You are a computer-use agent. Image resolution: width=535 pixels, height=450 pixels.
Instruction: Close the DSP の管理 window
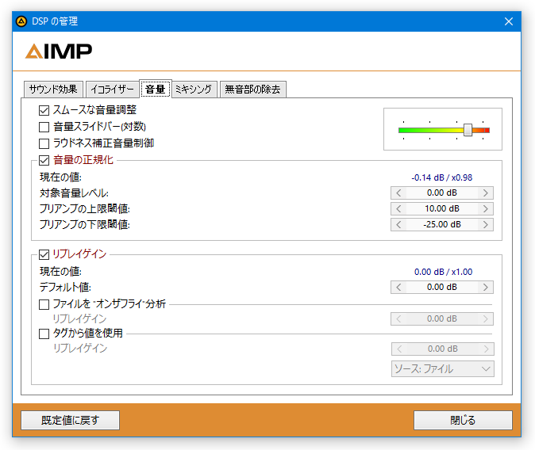click(508, 21)
